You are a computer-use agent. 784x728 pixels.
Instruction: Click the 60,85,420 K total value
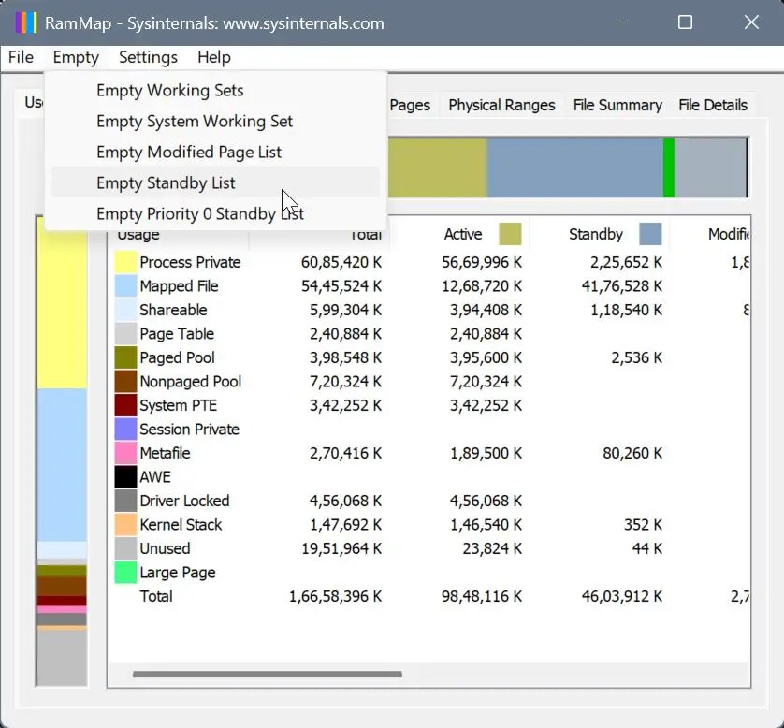tap(341, 262)
